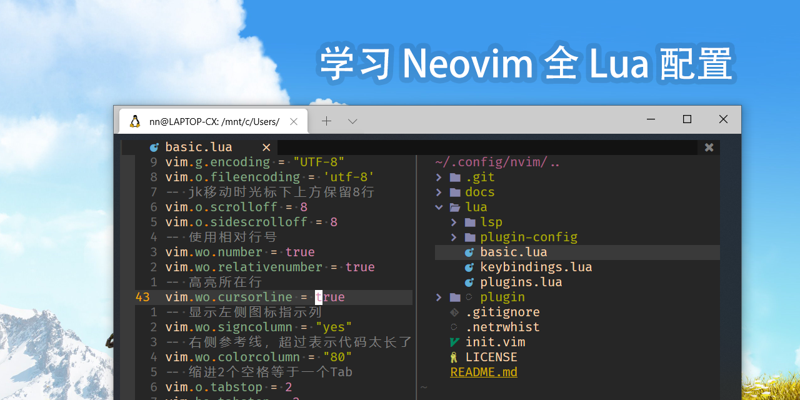Screen dimensions: 800x400
Task: Click the Vim icon beside init.vim
Action: [x=454, y=342]
